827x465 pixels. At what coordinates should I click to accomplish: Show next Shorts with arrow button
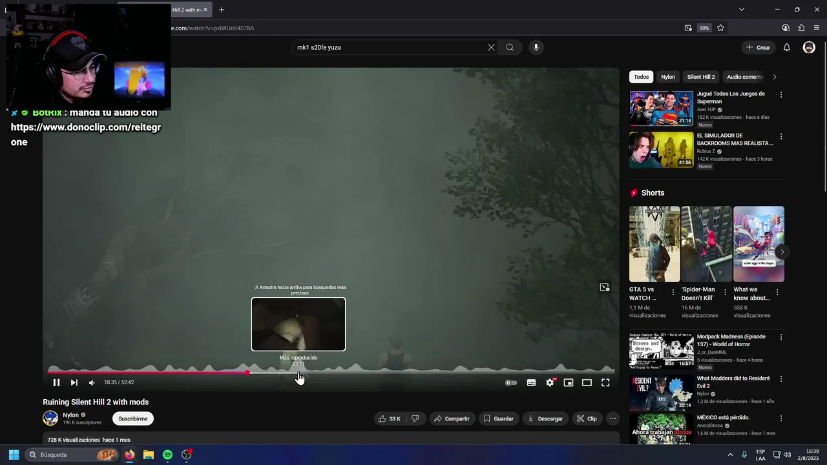coord(782,252)
